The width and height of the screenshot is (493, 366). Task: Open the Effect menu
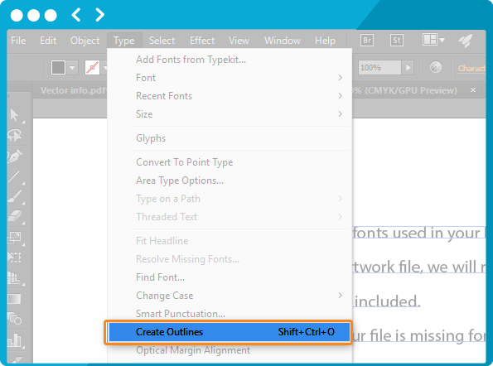(x=202, y=41)
